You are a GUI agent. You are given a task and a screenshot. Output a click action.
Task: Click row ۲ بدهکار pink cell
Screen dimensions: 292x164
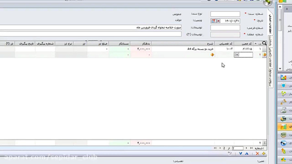click(141, 55)
